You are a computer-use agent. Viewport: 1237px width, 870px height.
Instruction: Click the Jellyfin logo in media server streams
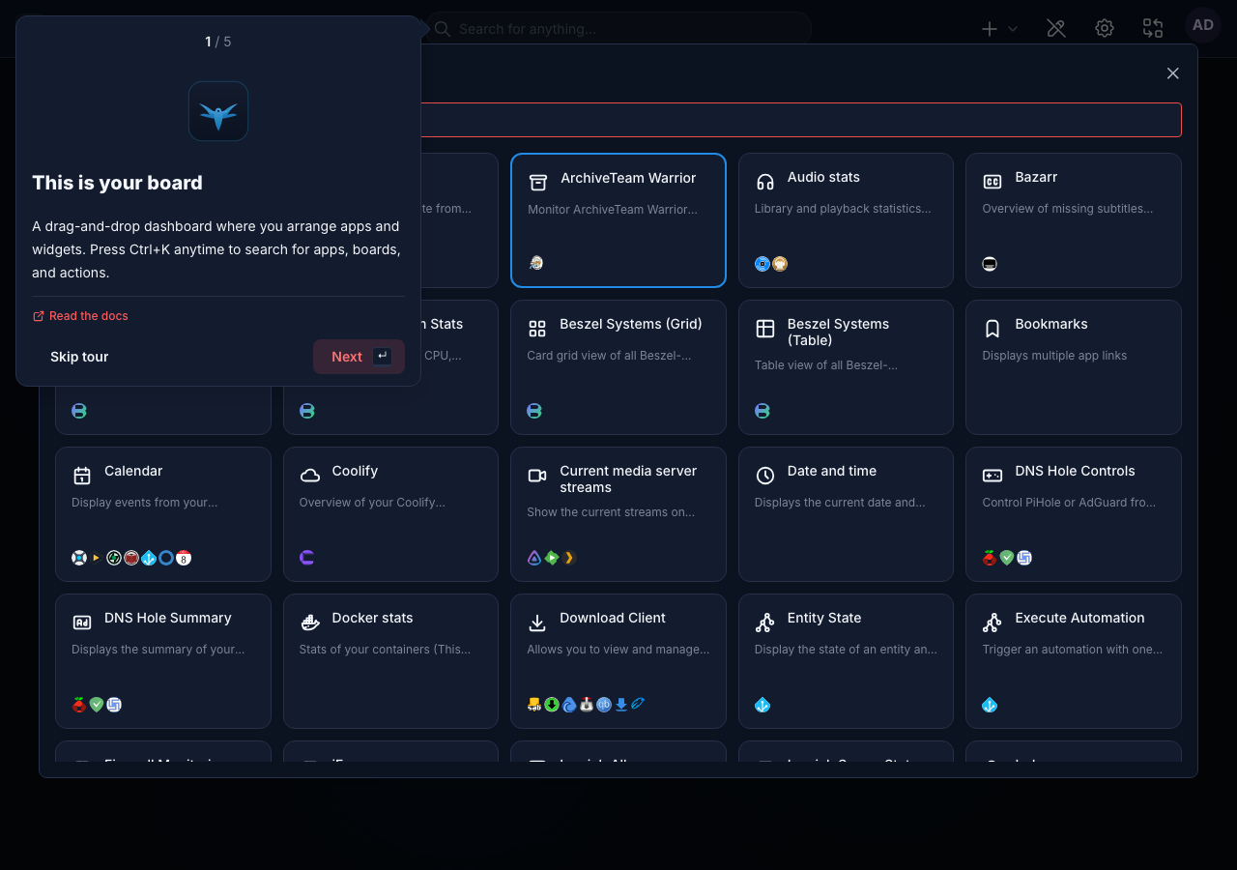pos(534,558)
